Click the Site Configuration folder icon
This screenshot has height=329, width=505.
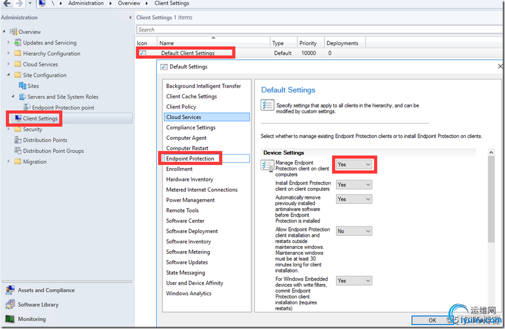coord(18,75)
